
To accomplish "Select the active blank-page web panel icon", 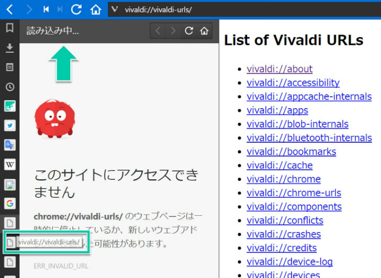I will point(10,223).
